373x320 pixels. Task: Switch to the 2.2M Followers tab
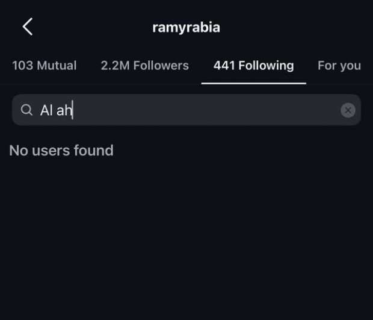(x=144, y=66)
